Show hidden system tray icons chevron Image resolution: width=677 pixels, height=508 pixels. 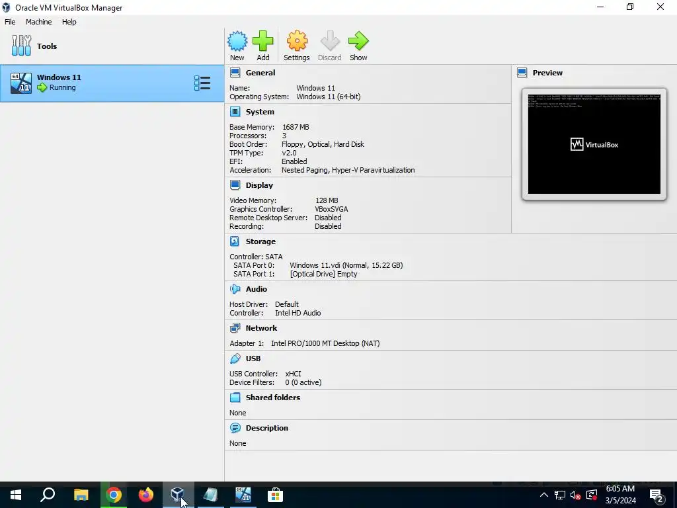click(544, 495)
